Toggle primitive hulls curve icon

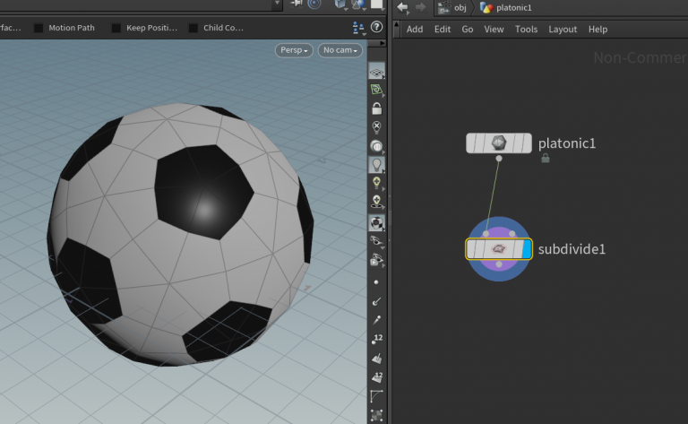[376, 396]
